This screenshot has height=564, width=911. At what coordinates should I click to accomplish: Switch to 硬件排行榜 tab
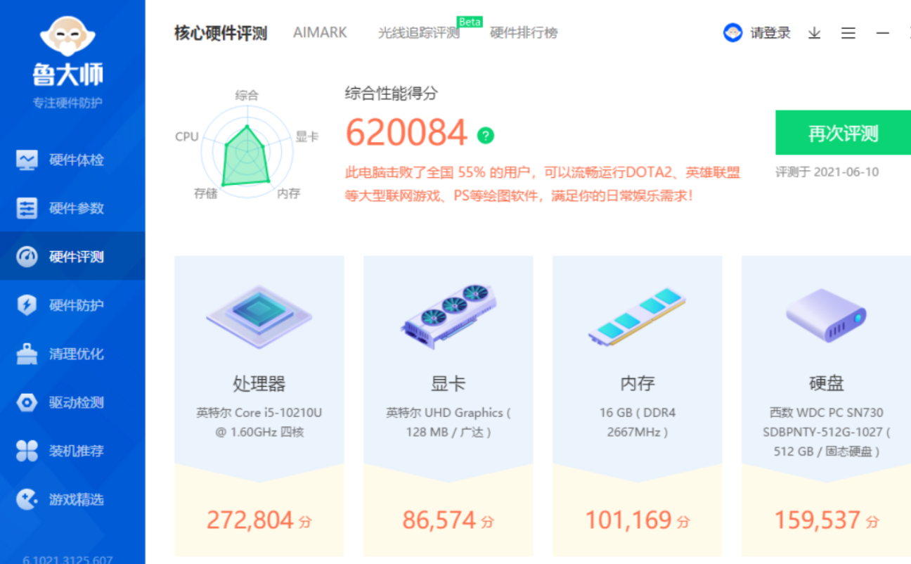point(524,33)
